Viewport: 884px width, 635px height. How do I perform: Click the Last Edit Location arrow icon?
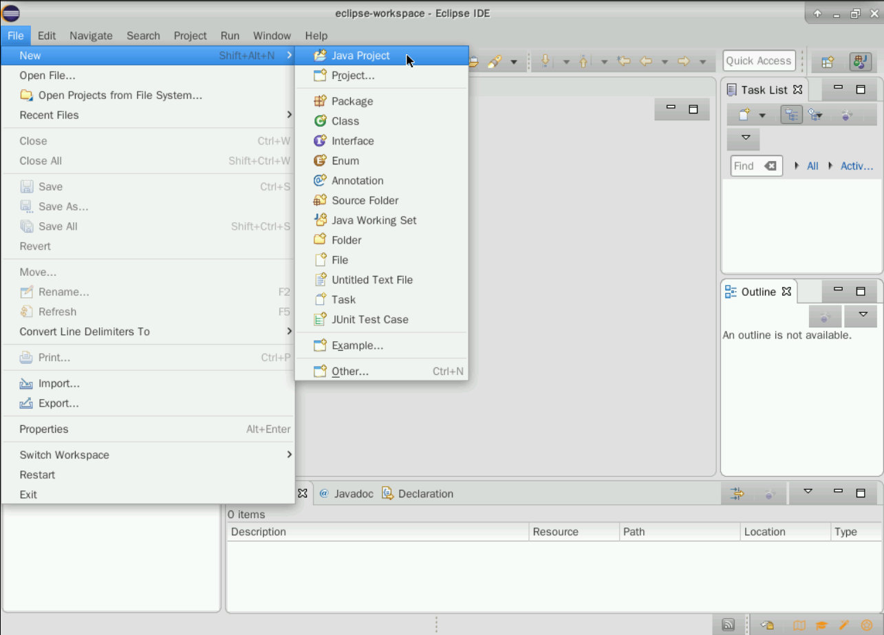[624, 61]
